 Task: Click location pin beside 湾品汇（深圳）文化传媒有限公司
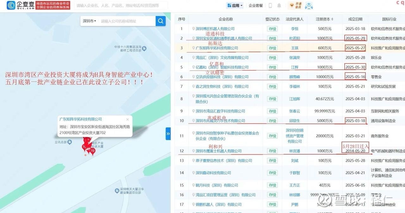pos(193,58)
